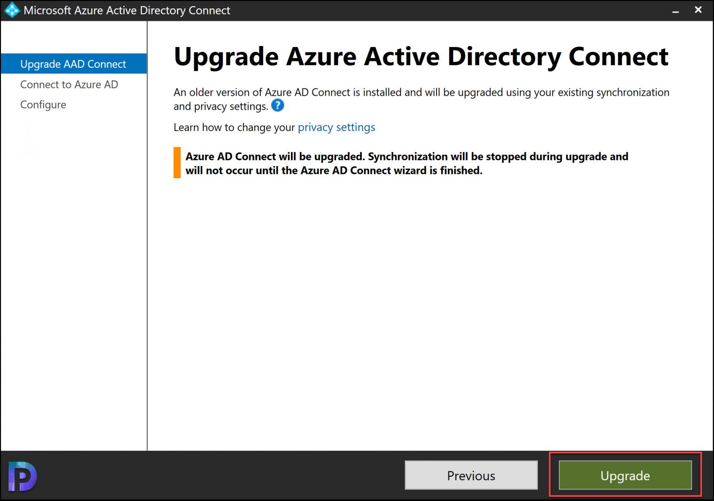This screenshot has width=714, height=501.
Task: Click the 'Learn how to change your' text
Action: pyautogui.click(x=234, y=127)
